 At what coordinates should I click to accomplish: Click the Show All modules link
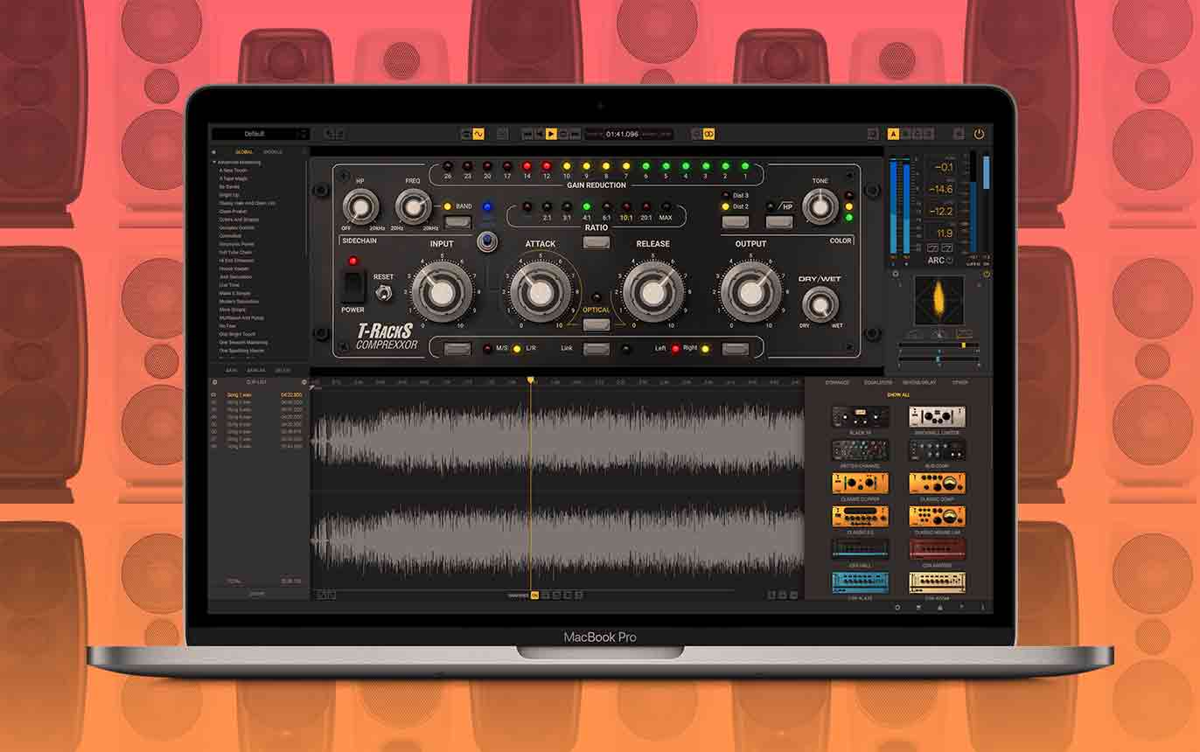[898, 395]
